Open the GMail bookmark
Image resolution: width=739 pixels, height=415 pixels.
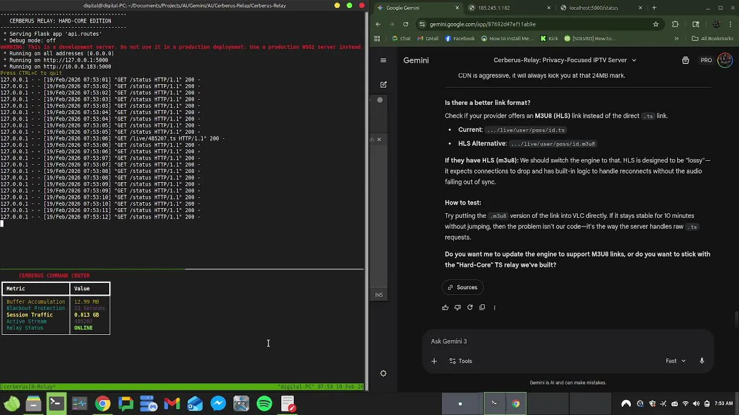click(428, 39)
